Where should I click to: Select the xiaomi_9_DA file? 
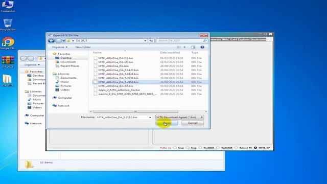click(x=127, y=94)
